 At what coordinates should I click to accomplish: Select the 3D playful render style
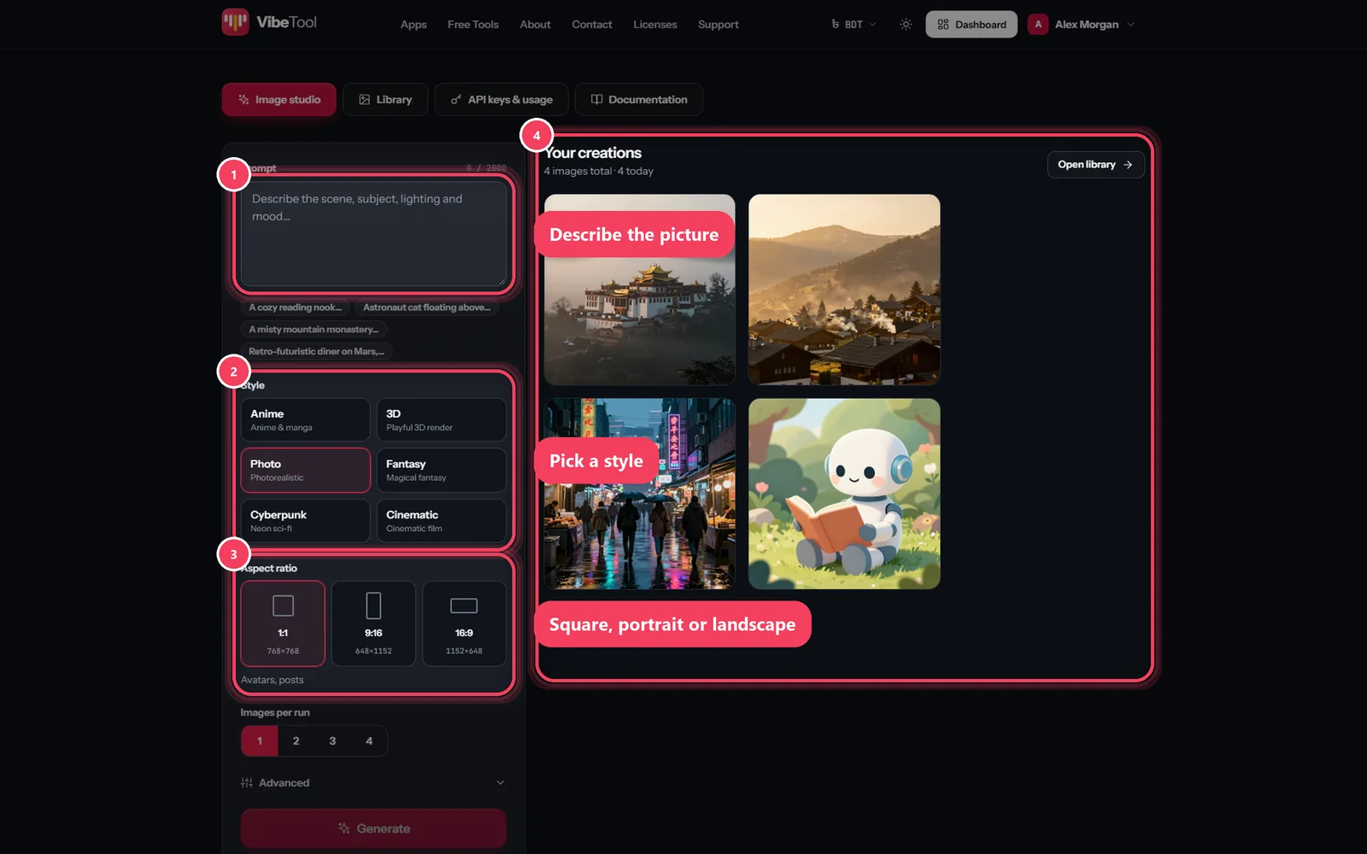[x=441, y=420]
